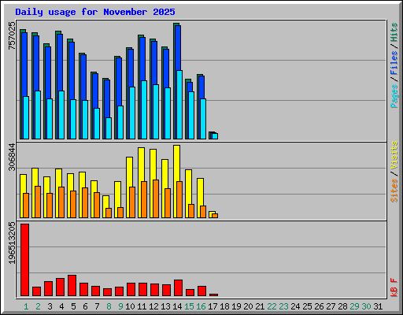
Task: Select the blue files bar for day 9
Action: pos(119,81)
